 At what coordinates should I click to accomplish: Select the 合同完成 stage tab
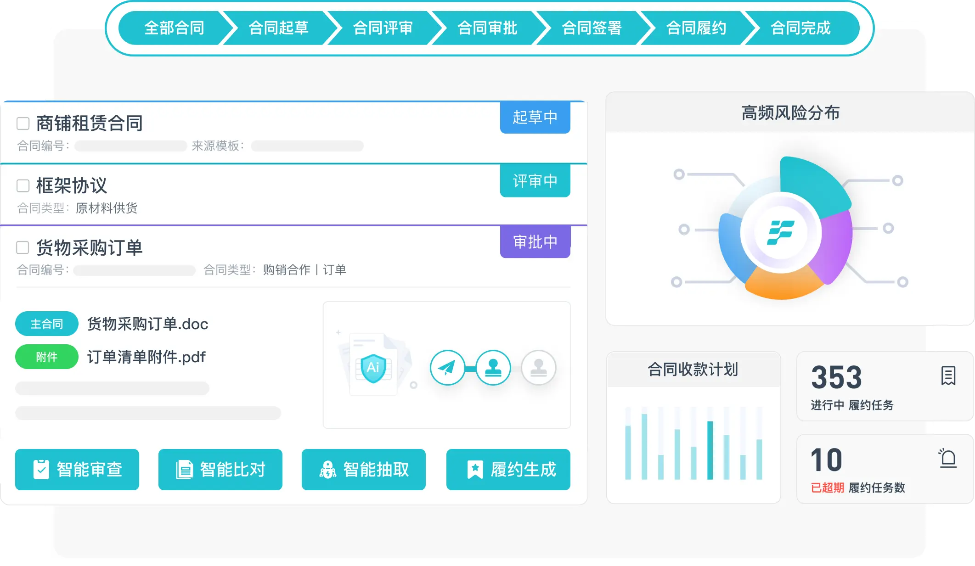point(800,28)
